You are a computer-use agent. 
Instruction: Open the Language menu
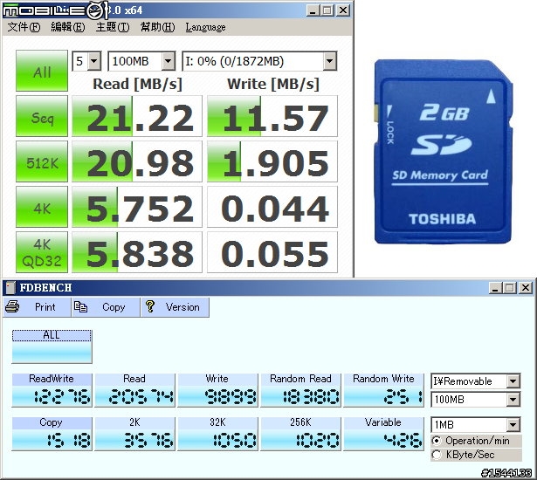click(205, 27)
